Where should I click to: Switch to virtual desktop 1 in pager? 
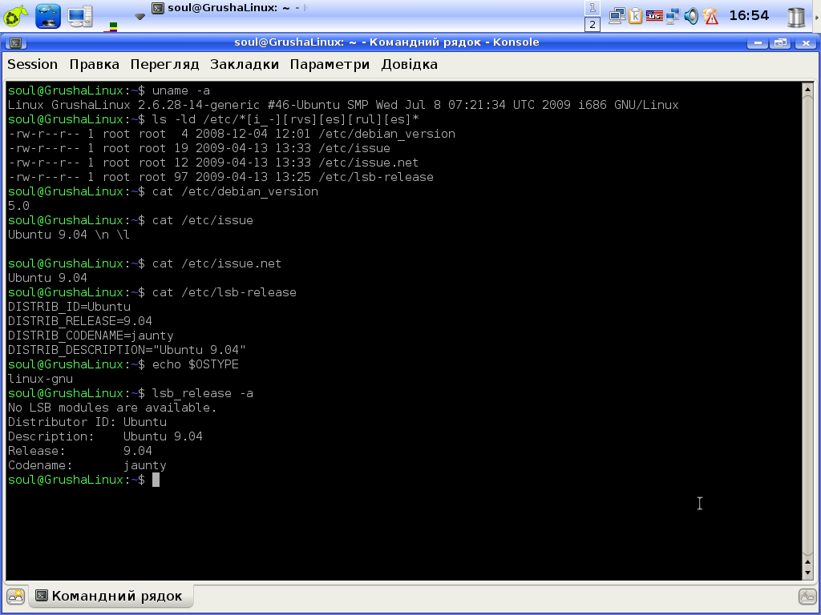pyautogui.click(x=592, y=8)
